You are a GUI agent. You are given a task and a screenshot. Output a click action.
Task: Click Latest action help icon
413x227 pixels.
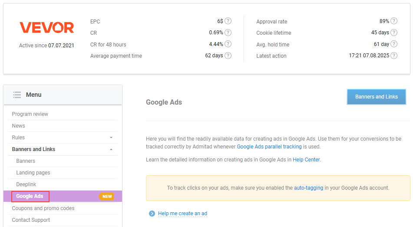tap(394, 56)
